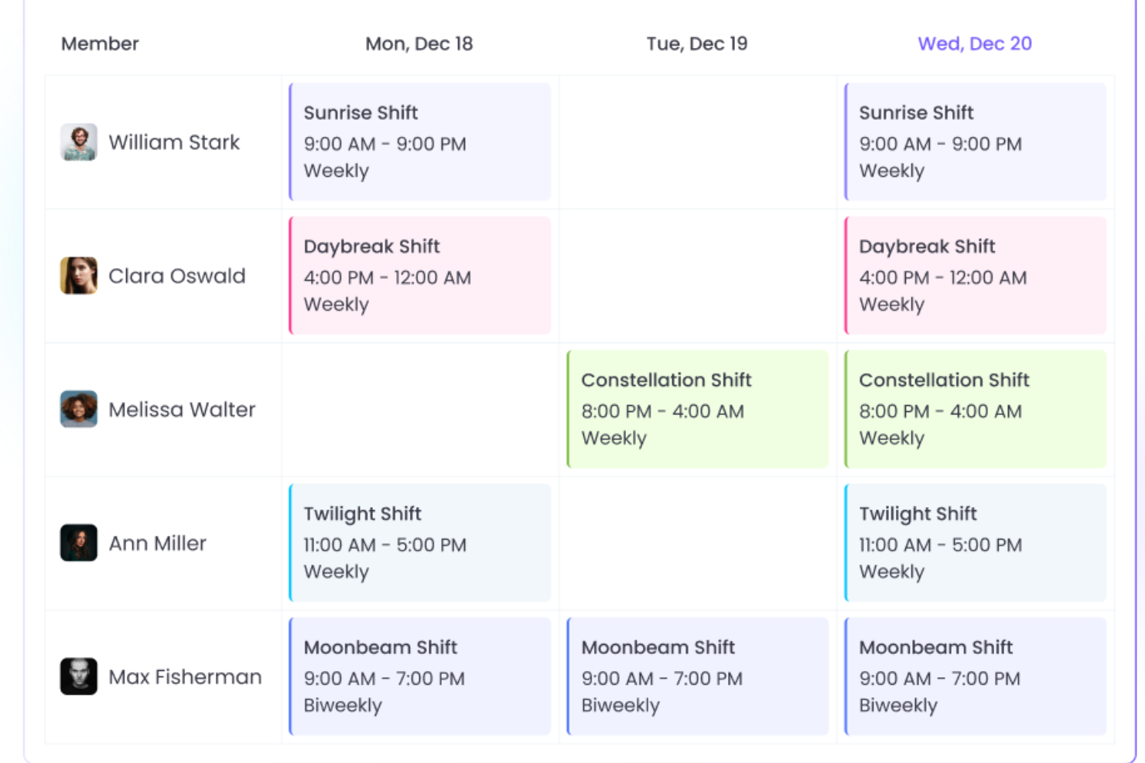
Task: Click William Stark's avatar photo
Action: coord(79,142)
